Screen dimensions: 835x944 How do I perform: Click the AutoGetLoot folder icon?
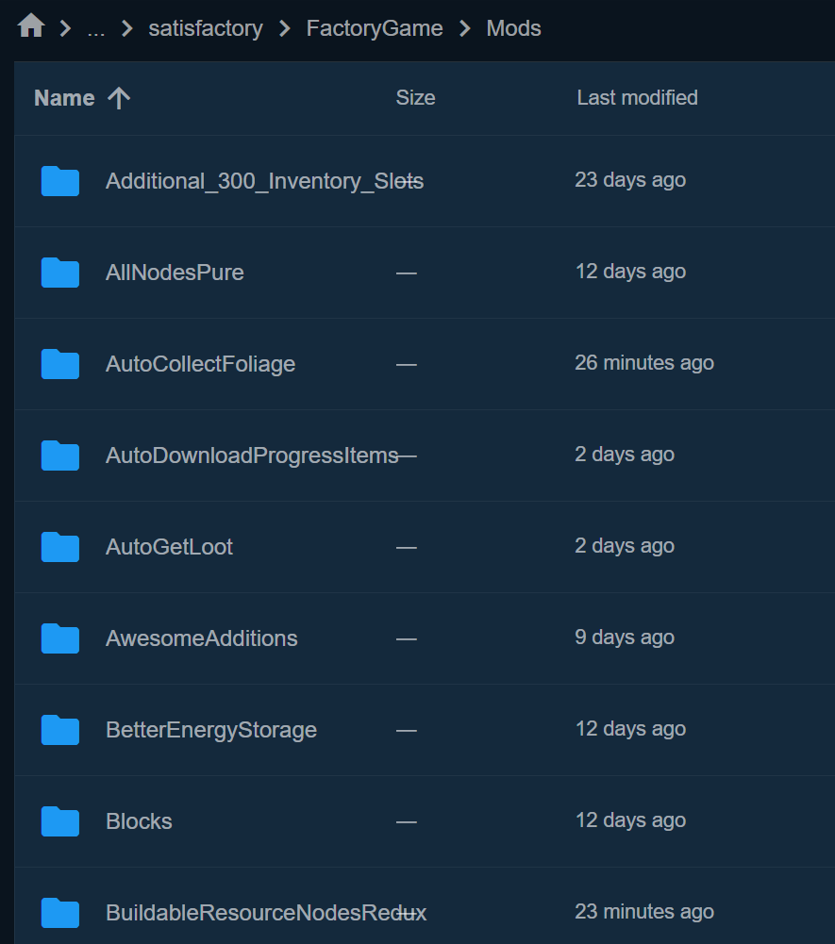pyautogui.click(x=60, y=547)
